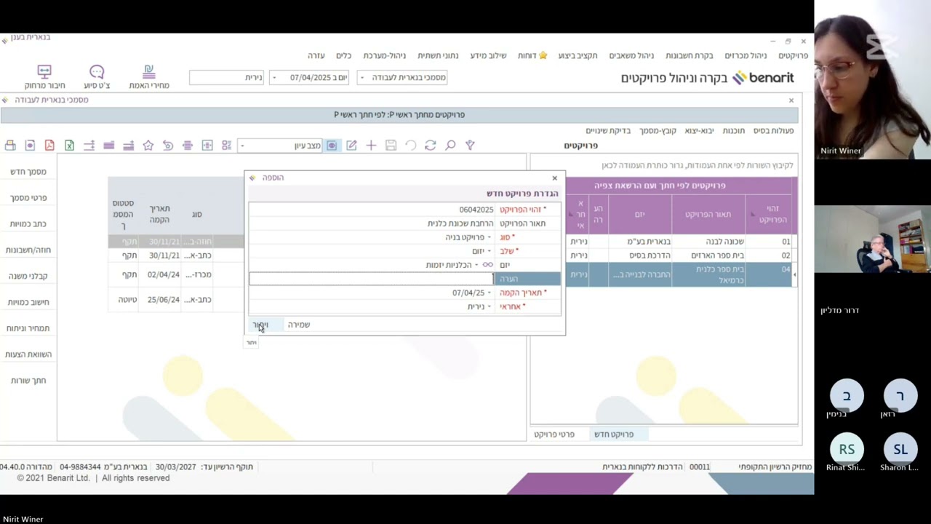Select תמחיר וניתוח in side panel
Image resolution: width=931 pixels, height=524 pixels.
tap(28, 328)
